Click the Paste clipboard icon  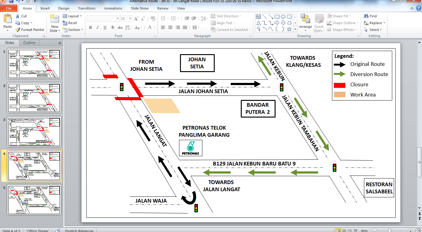tap(7, 19)
